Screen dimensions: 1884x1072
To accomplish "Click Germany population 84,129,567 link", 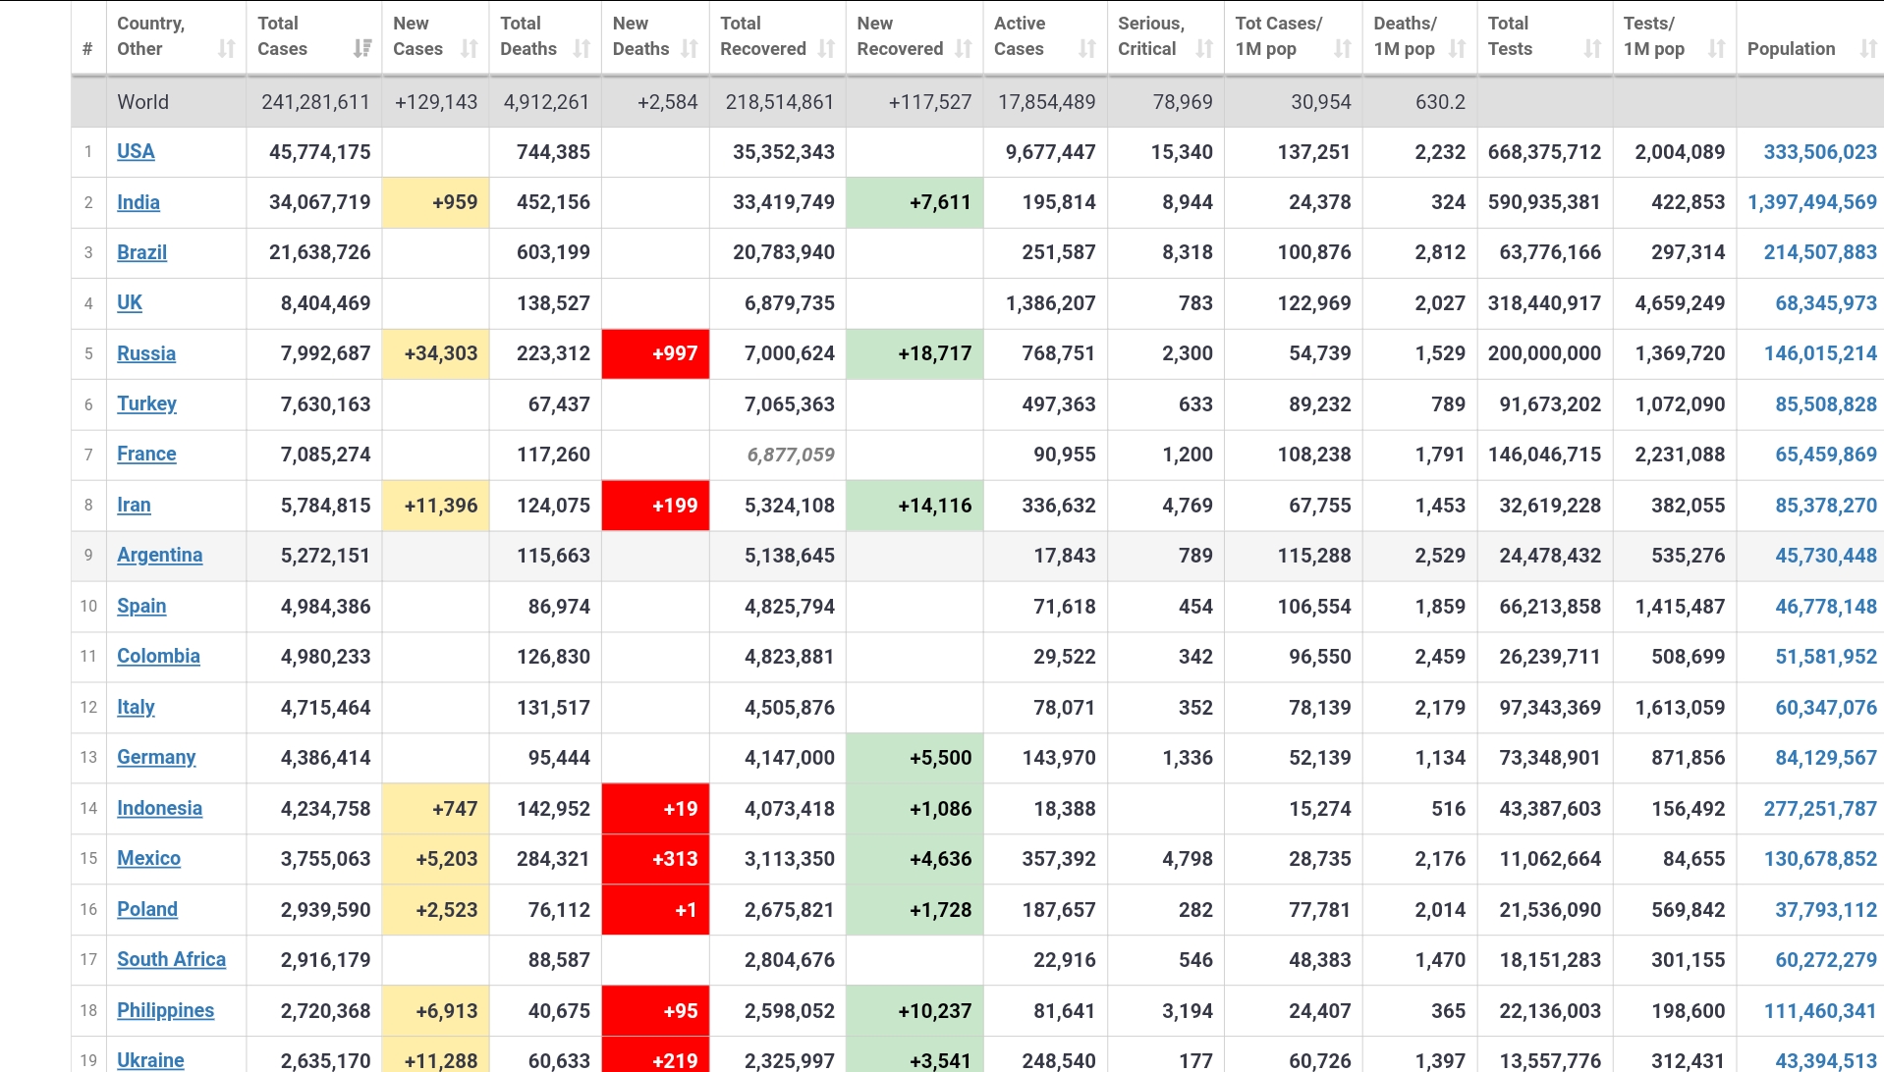I will point(1826,758).
